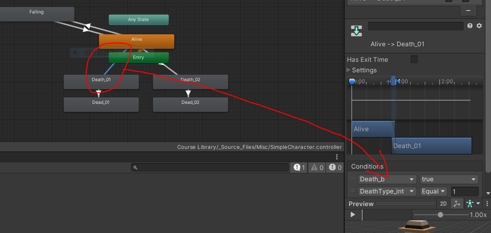Click the 'Alive -> Death_01' transition label
Screen dimensions: 491x233
point(398,44)
